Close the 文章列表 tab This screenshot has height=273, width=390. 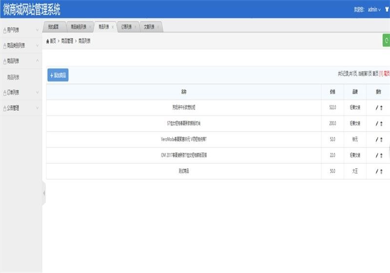[159, 27]
